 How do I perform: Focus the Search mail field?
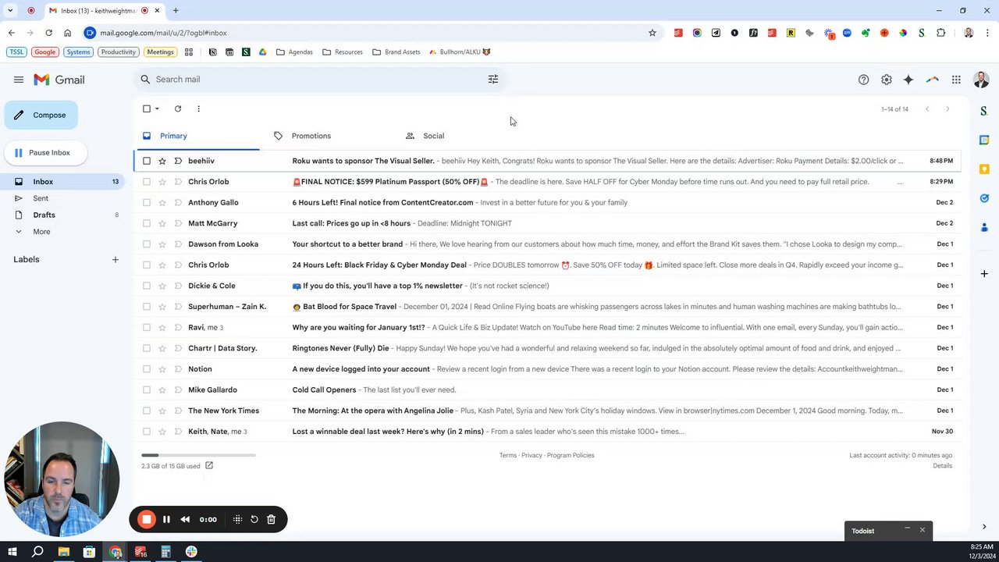pyautogui.click(x=320, y=79)
